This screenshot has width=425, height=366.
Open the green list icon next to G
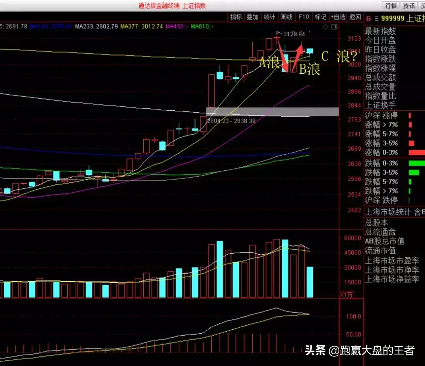point(376,18)
